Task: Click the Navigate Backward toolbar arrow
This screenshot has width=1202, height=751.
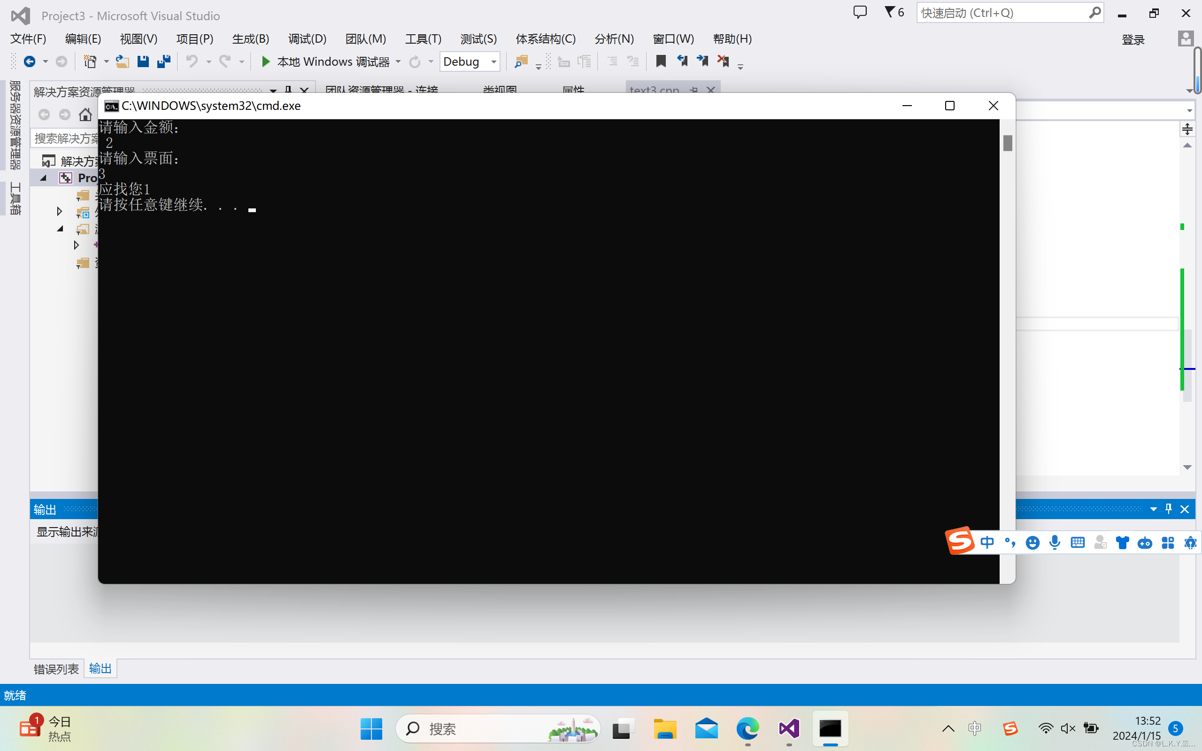Action: (29, 61)
